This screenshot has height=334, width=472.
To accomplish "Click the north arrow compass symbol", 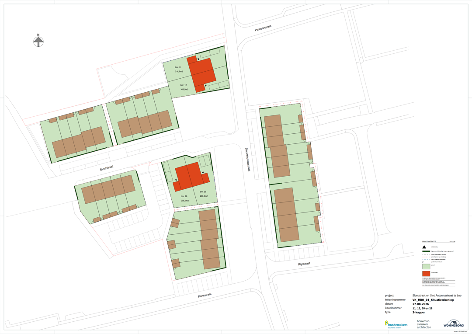I will click(38, 40).
